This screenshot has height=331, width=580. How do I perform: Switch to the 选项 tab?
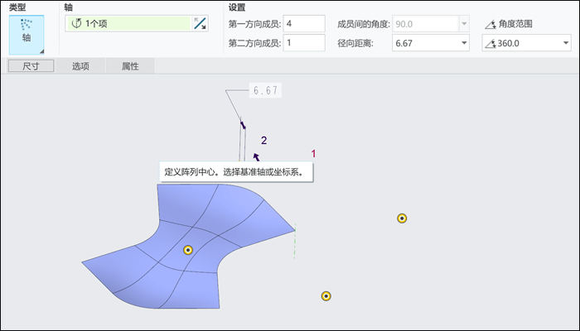click(80, 66)
